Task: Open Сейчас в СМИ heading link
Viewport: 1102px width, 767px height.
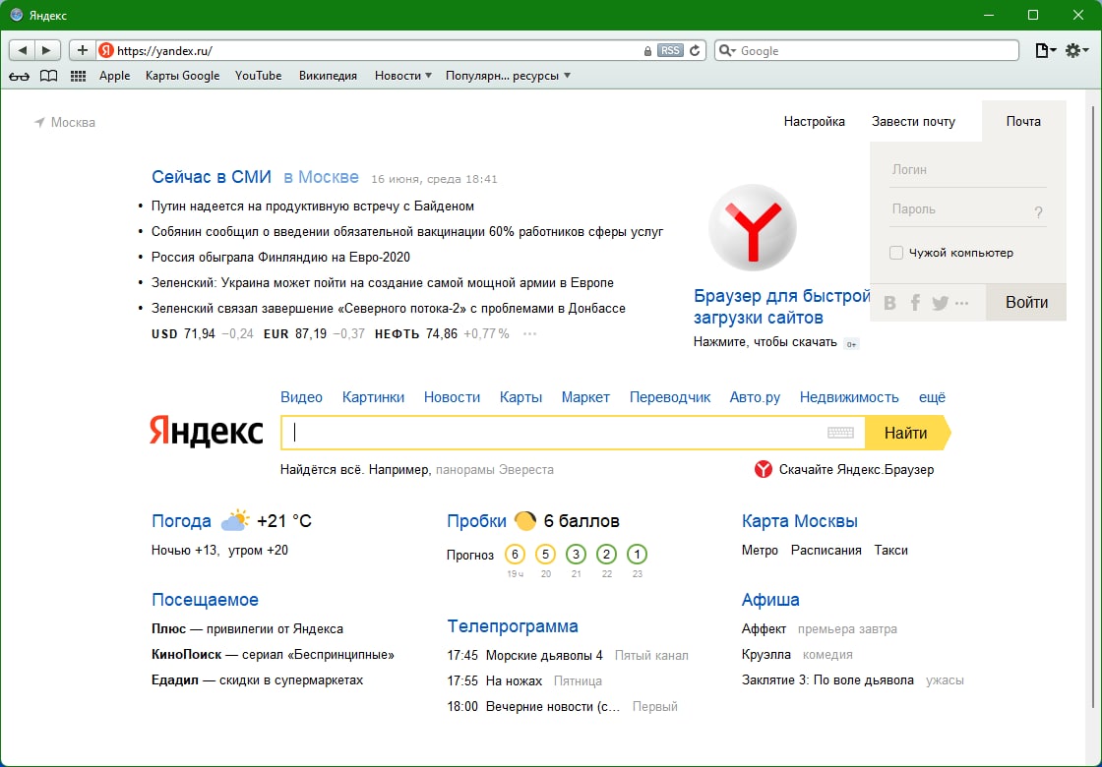Action: point(212,177)
